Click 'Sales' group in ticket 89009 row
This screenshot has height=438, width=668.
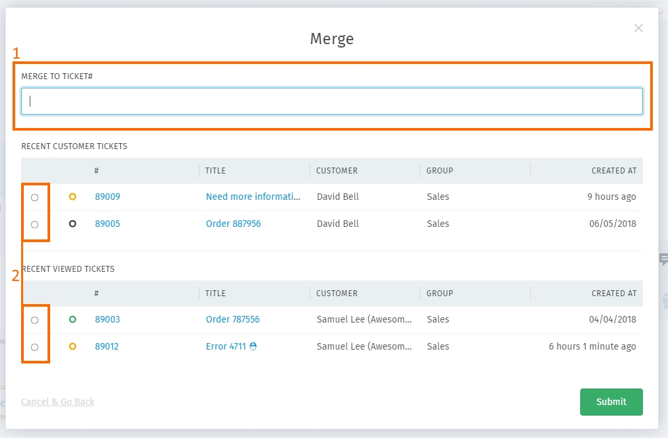point(438,197)
